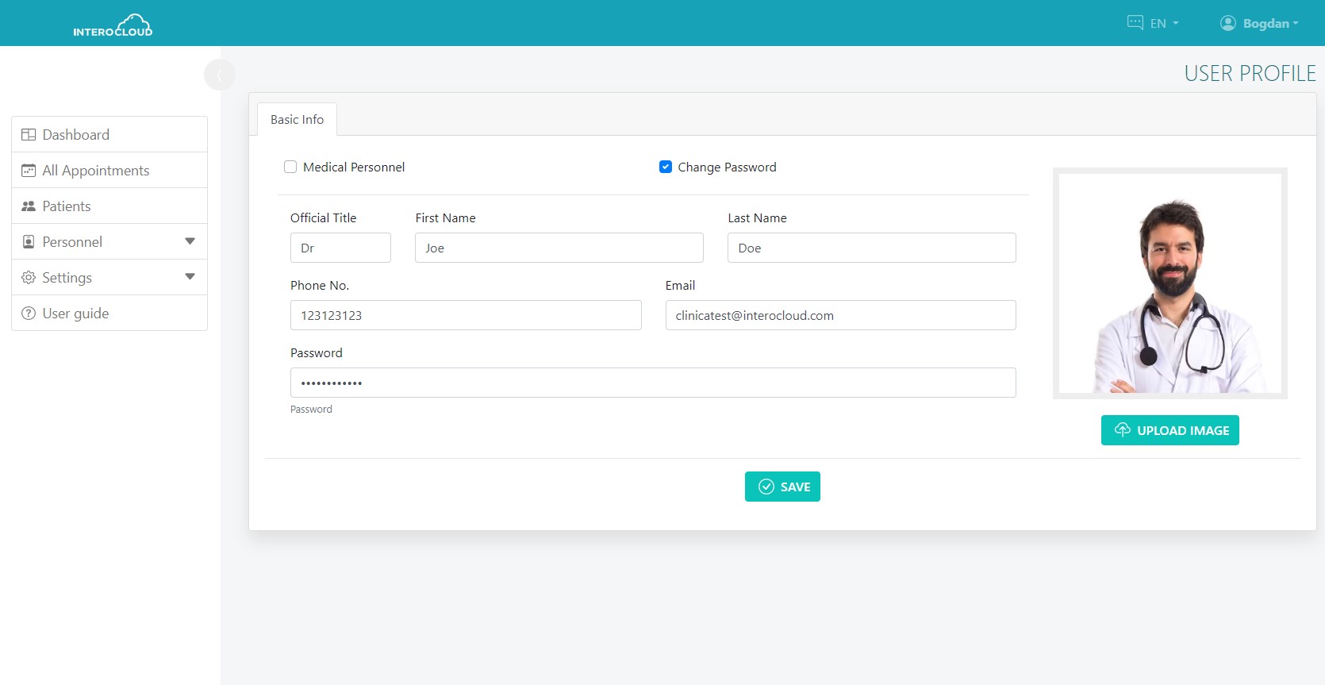The width and height of the screenshot is (1325, 685).
Task: Click the Settings gear icon
Action: tap(29, 278)
